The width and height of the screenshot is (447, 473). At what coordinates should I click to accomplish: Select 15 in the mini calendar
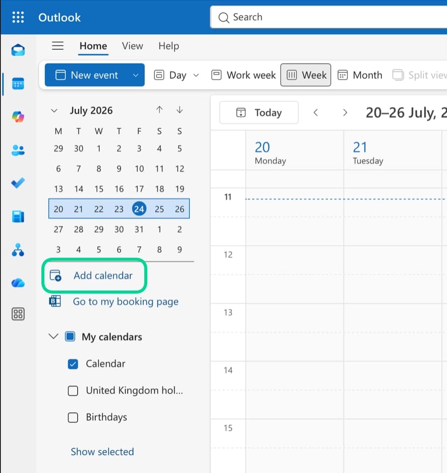(x=99, y=189)
